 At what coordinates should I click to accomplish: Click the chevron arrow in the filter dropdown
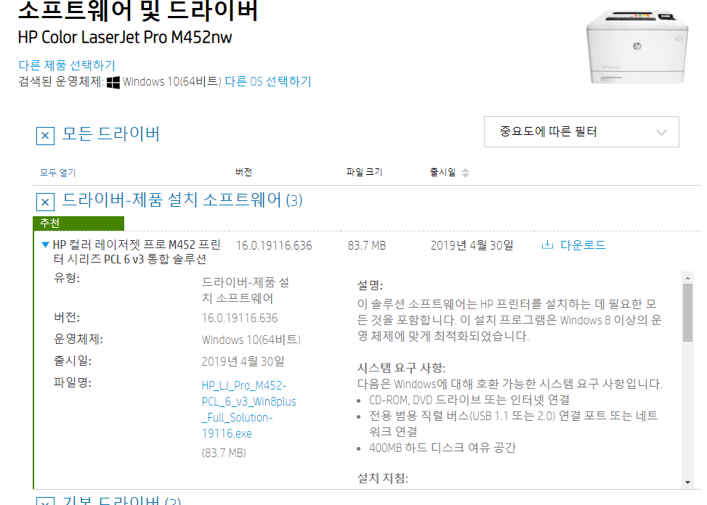click(661, 132)
